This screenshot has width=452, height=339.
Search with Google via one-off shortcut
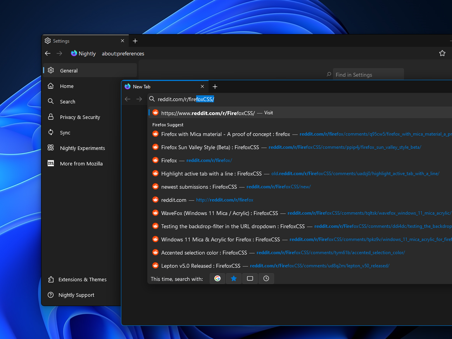[217, 278]
